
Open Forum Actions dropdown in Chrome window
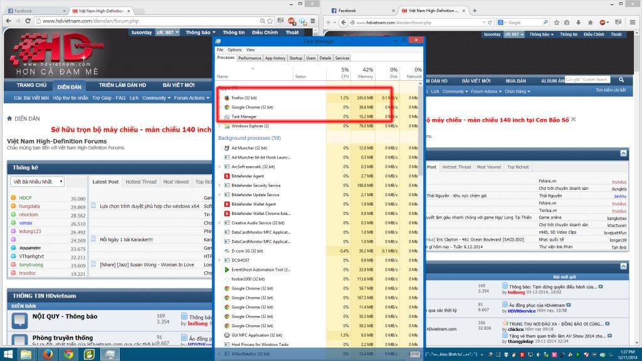[192, 98]
